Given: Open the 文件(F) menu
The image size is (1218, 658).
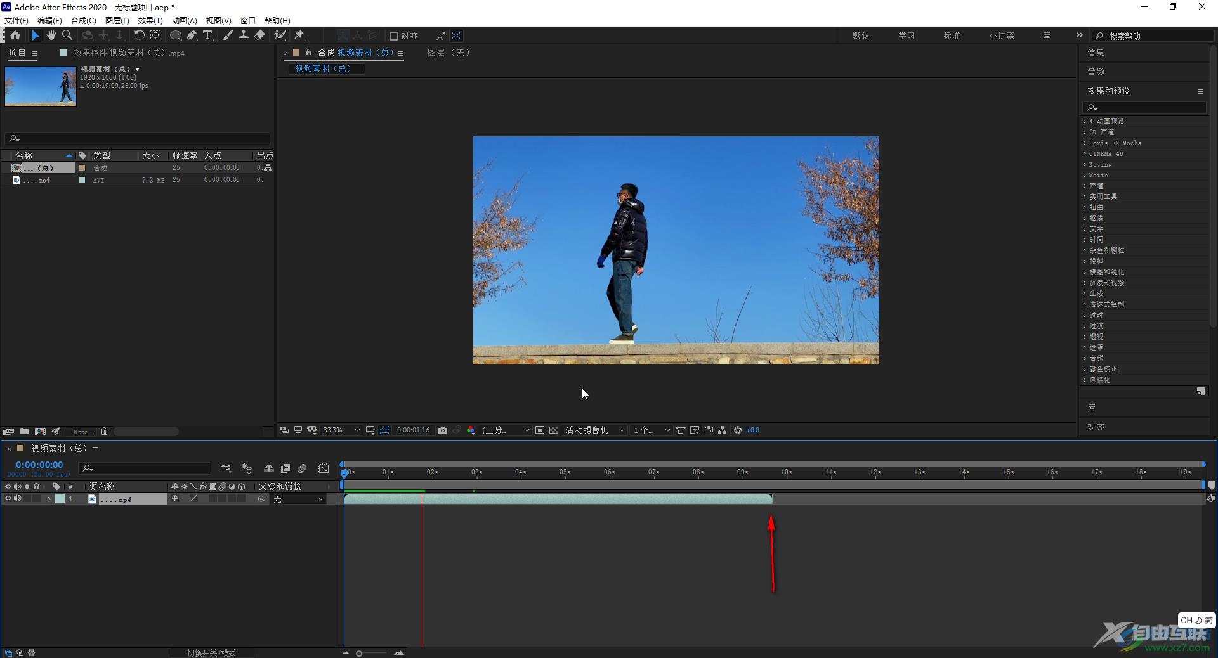Looking at the screenshot, I should coord(16,21).
